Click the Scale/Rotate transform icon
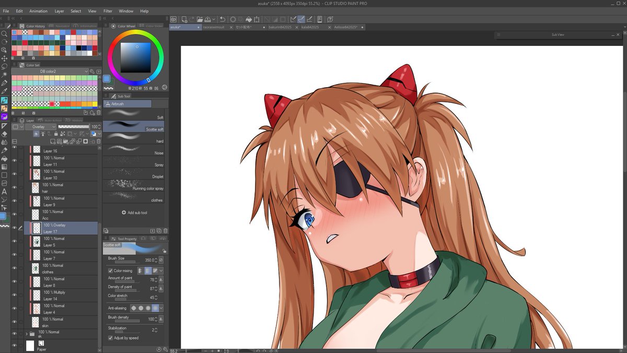This screenshot has width=627, height=353. 256,19
